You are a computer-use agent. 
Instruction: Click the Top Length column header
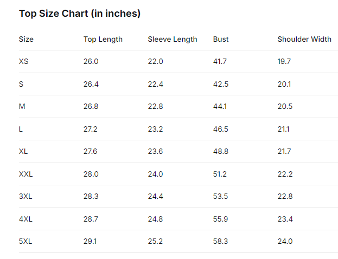(103, 39)
